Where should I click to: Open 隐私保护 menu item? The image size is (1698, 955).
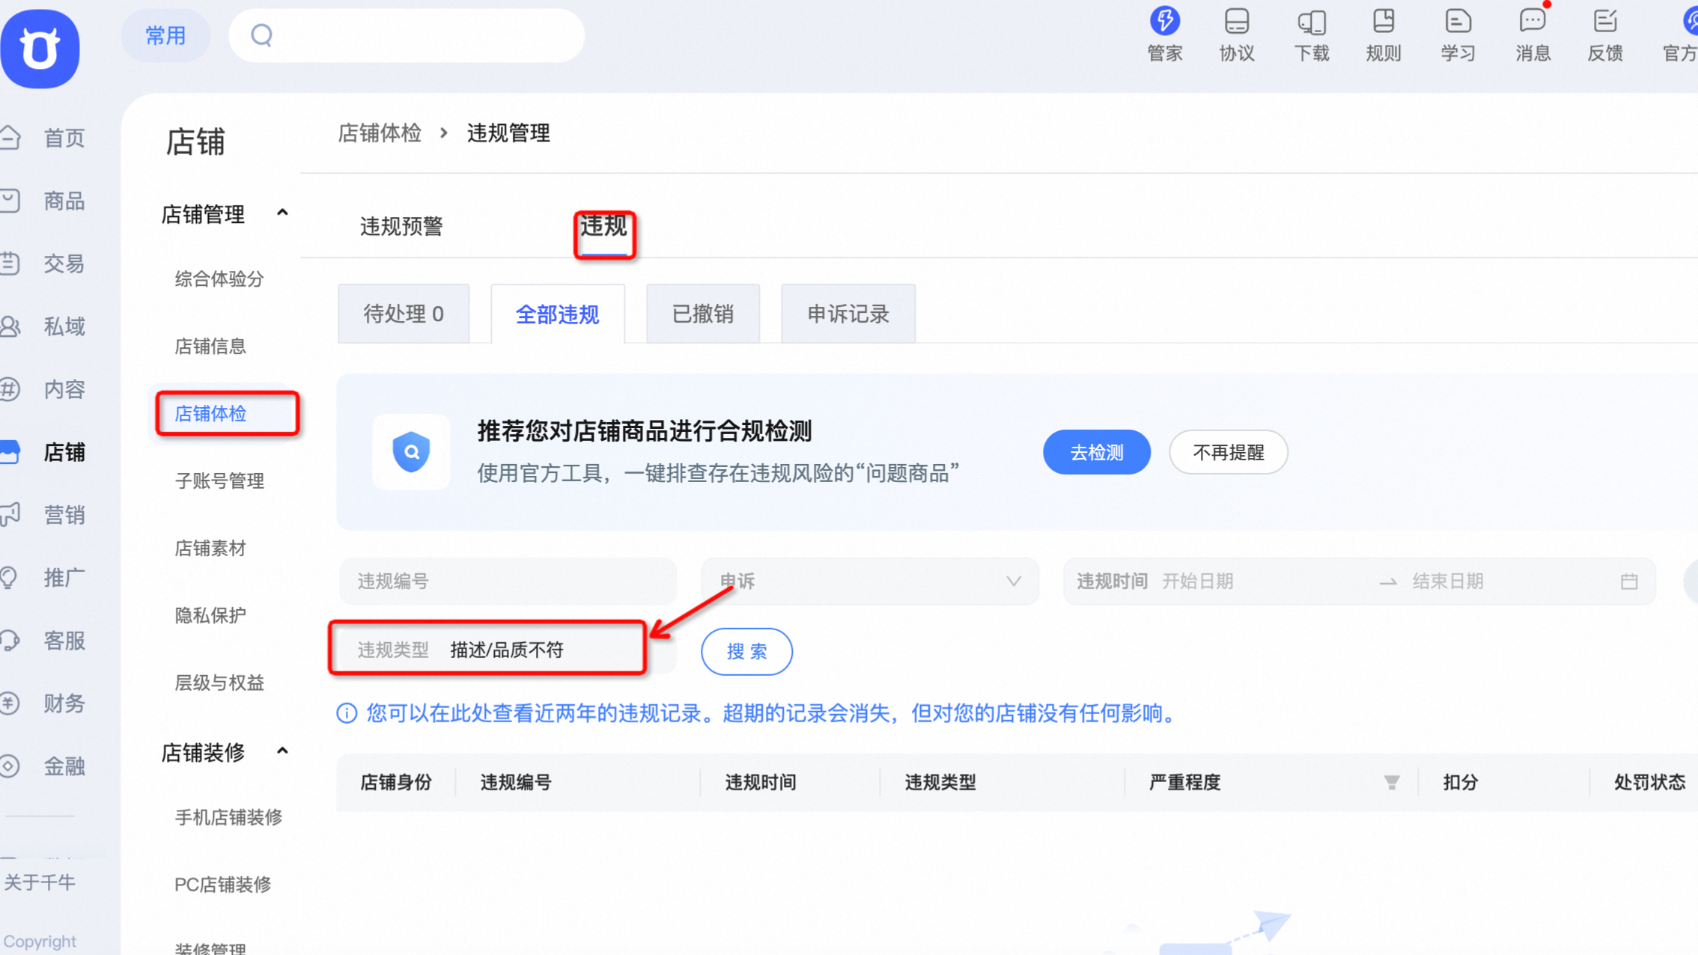tap(210, 615)
